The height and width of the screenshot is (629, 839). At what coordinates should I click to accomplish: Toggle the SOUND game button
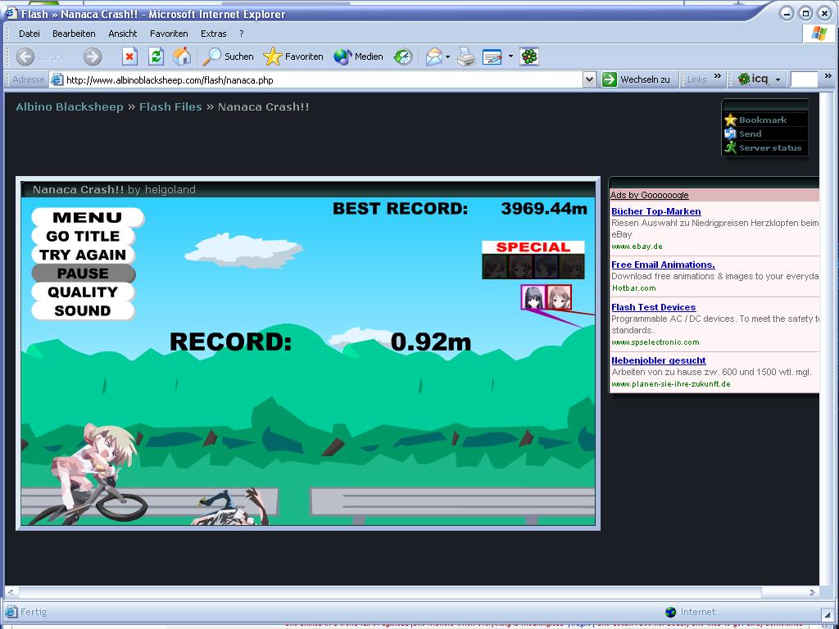click(x=83, y=310)
